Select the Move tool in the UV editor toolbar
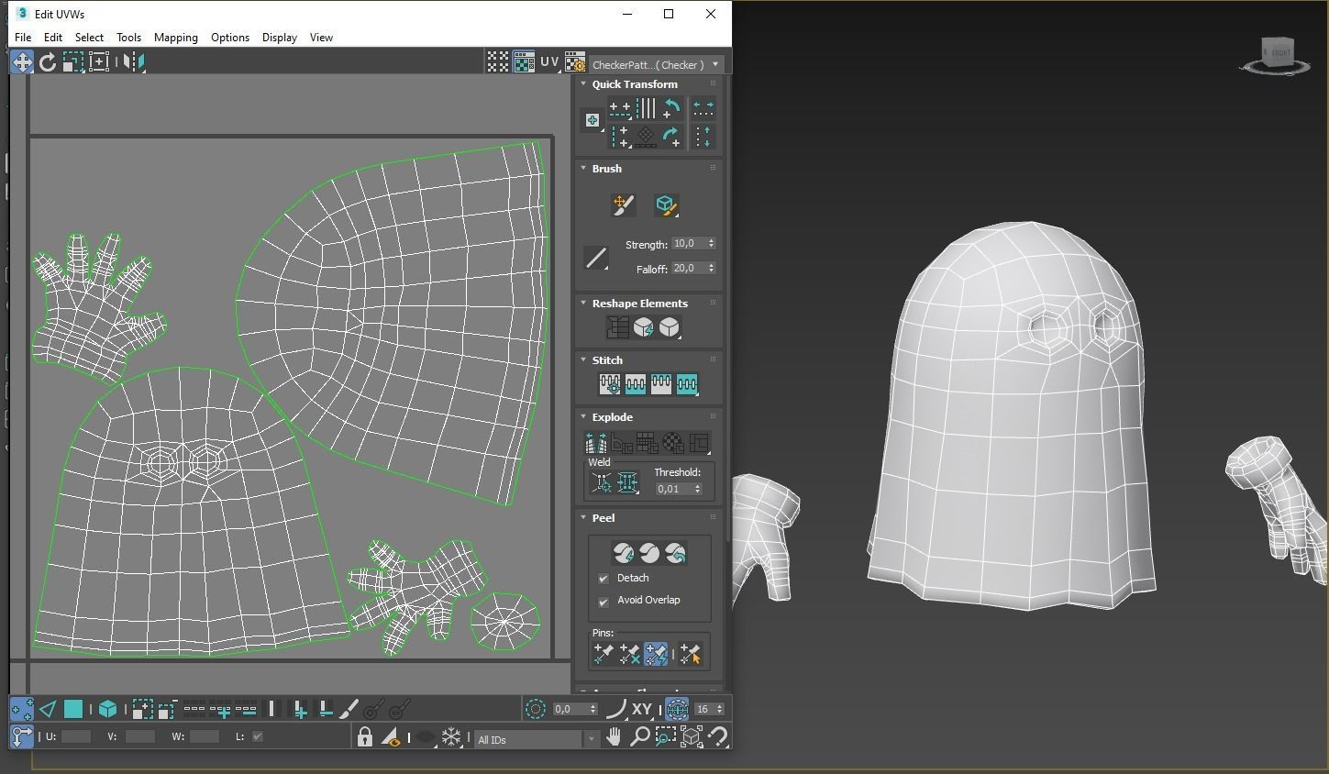The image size is (1329, 774). (21, 61)
